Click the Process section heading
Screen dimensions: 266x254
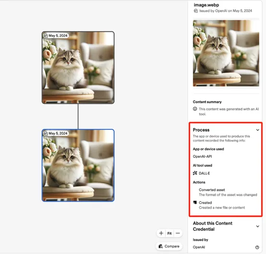201,130
